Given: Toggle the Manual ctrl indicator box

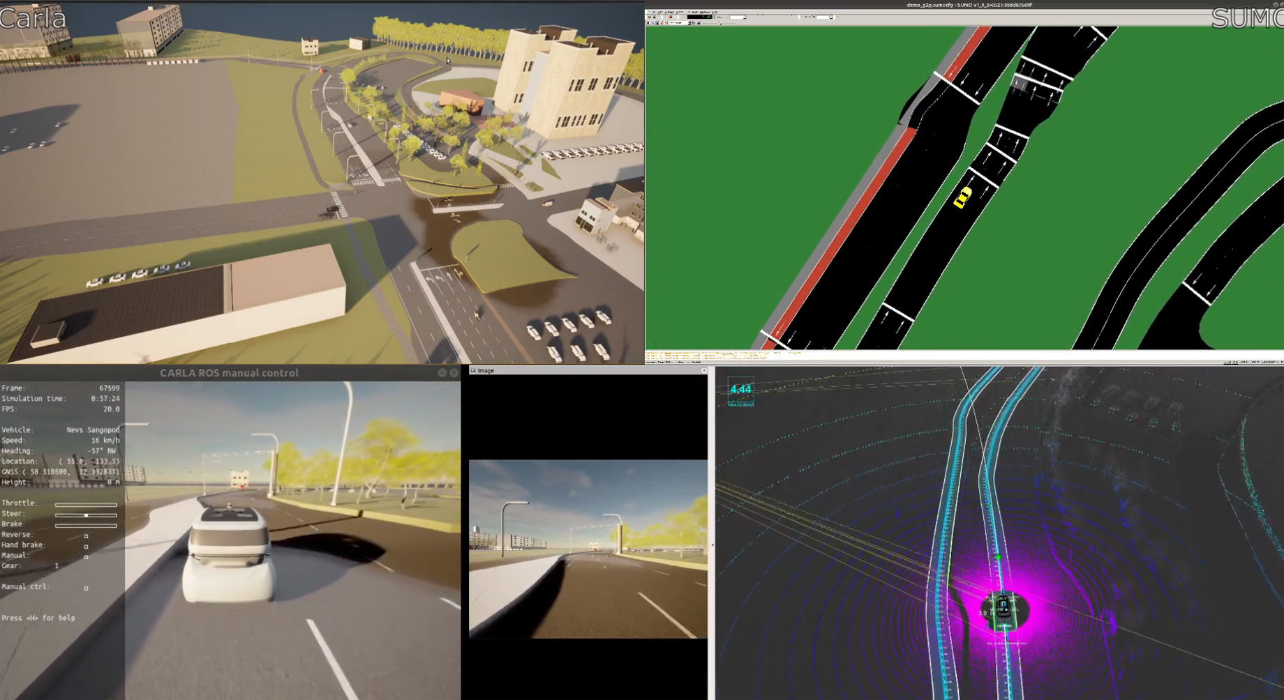Looking at the screenshot, I should 86,588.
